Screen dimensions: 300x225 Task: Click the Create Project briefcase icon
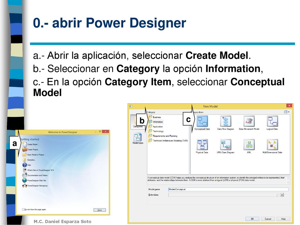click(x=25, y=149)
